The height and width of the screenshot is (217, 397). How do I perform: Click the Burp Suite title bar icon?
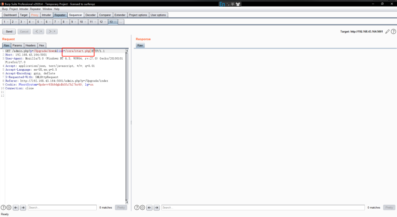click(x=3, y=4)
